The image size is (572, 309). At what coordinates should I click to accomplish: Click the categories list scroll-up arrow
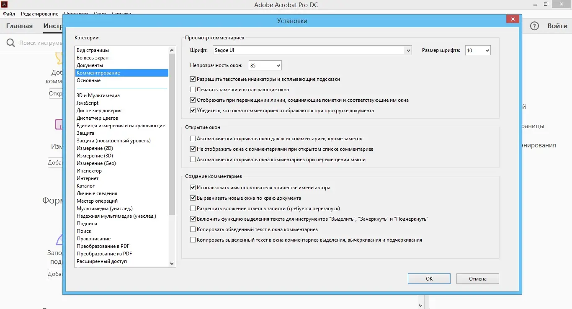172,50
